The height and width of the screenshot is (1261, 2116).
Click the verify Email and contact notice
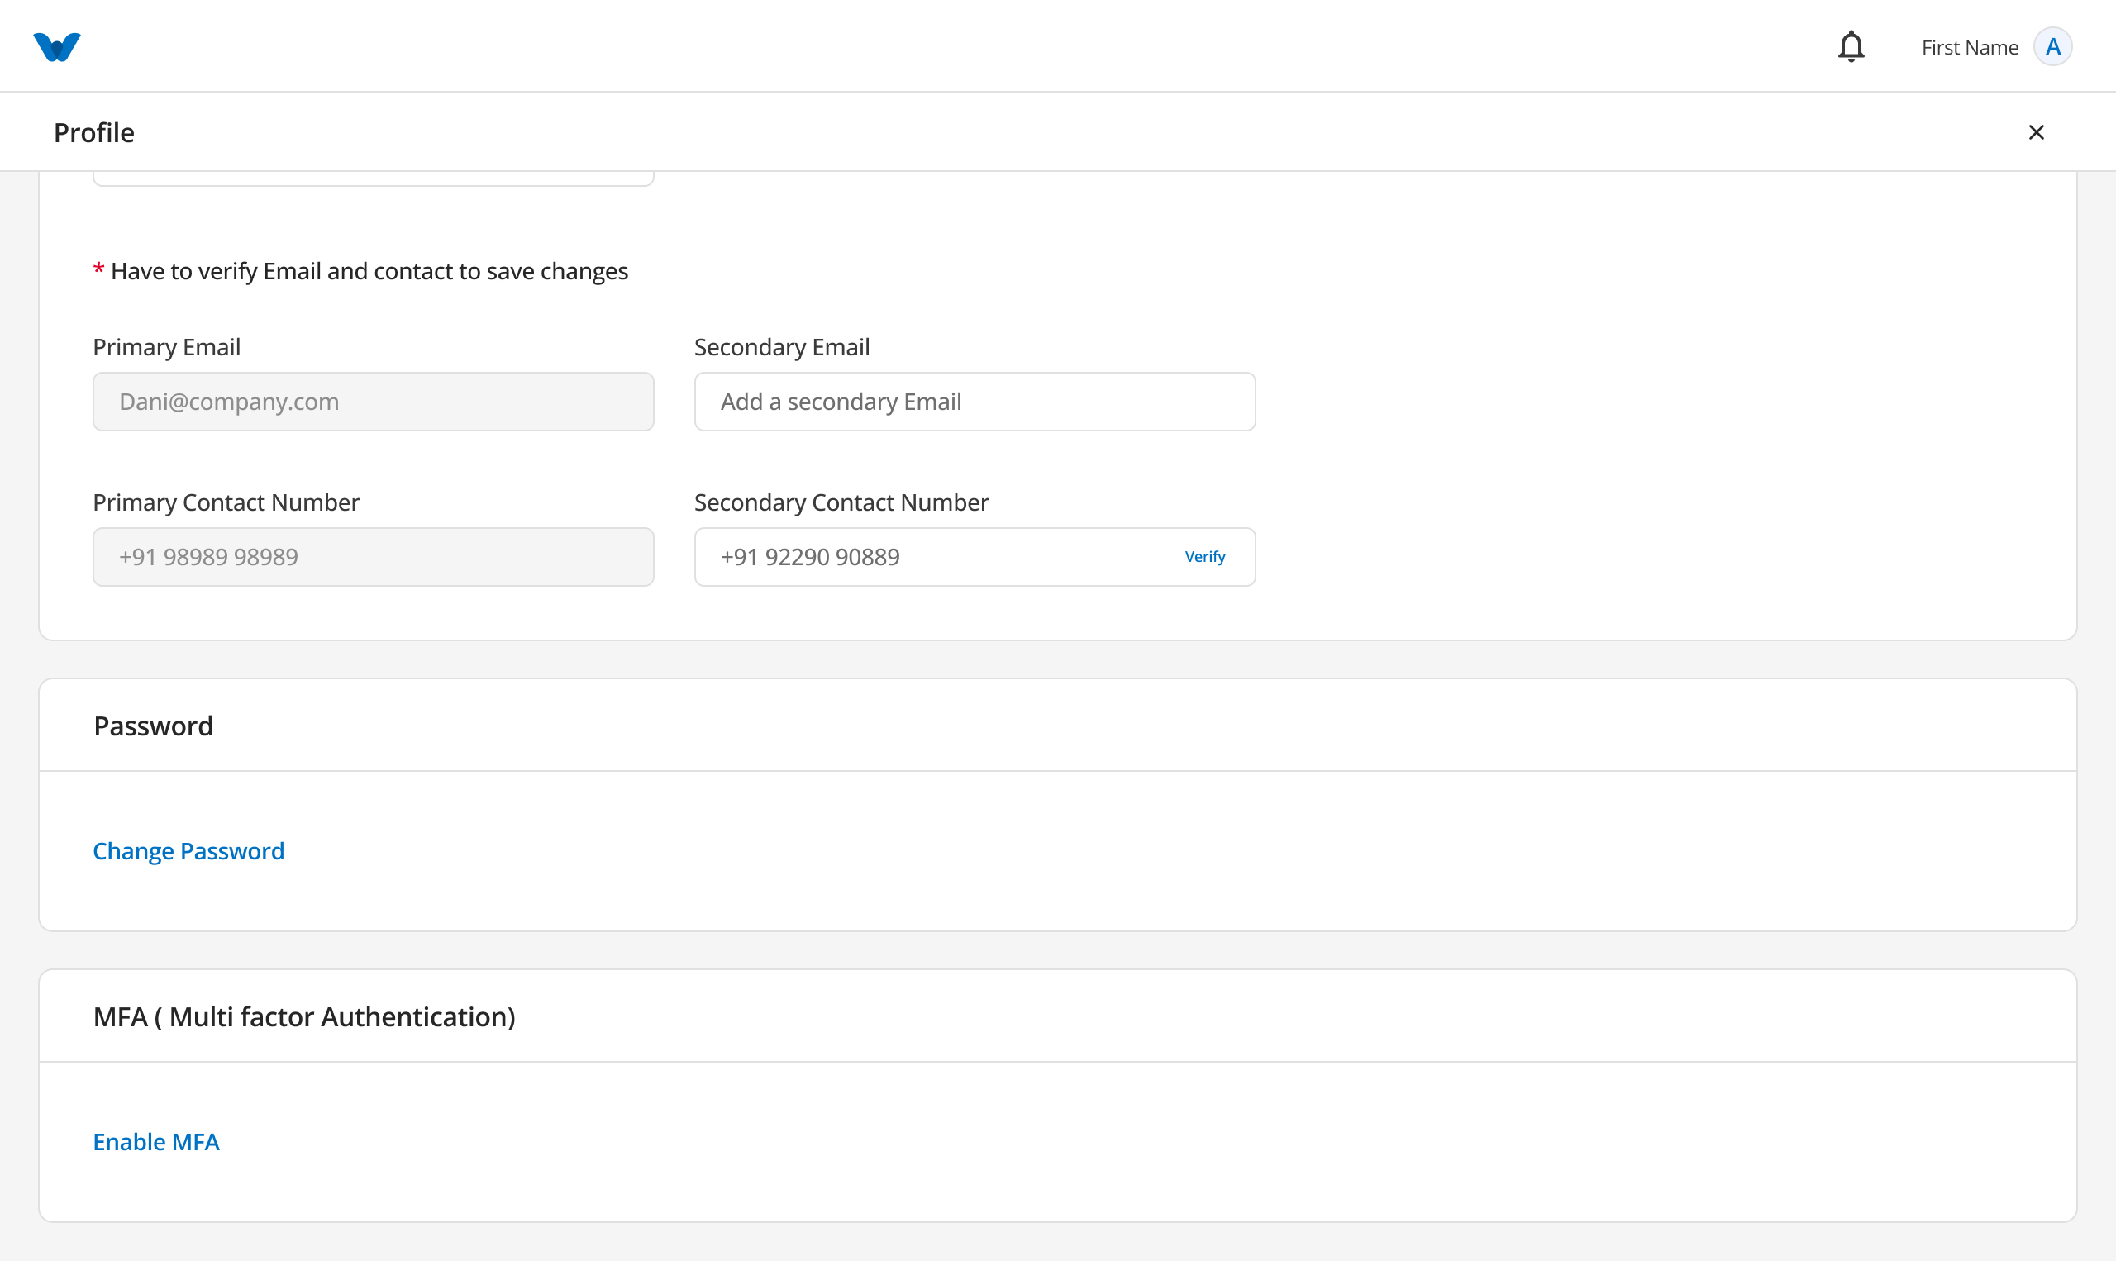tap(360, 271)
